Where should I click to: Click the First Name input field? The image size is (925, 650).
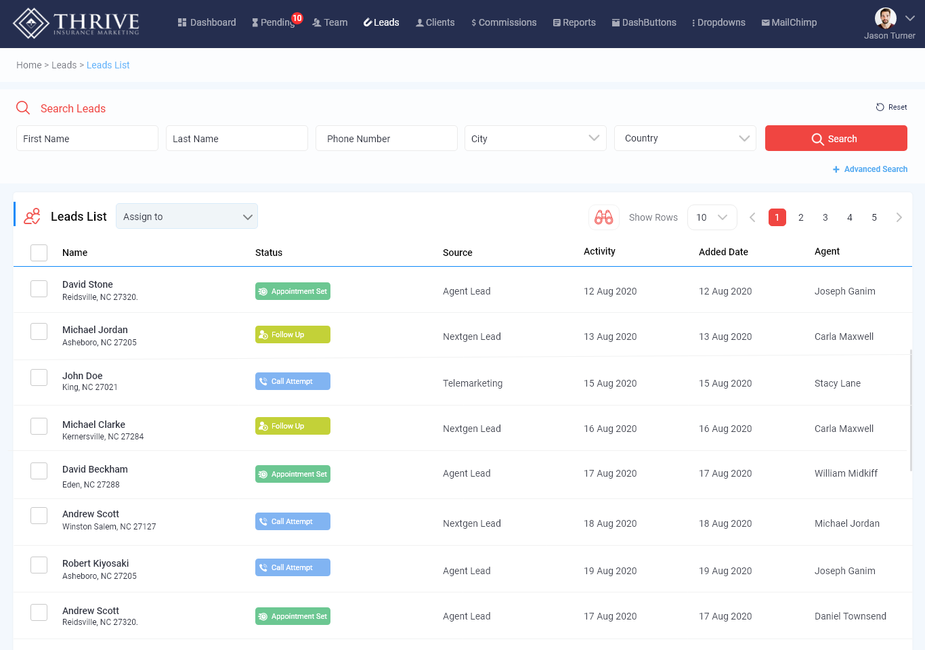(87, 138)
